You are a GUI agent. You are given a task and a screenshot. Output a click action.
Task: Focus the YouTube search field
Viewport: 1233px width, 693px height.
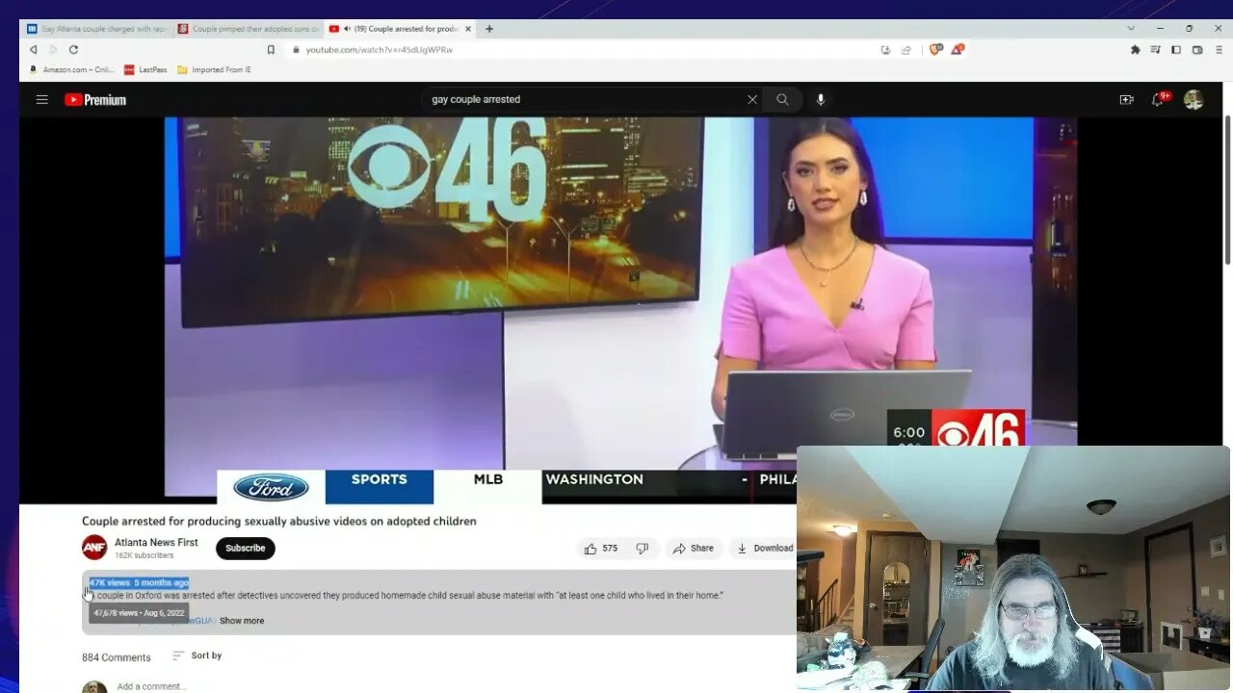tap(584, 99)
